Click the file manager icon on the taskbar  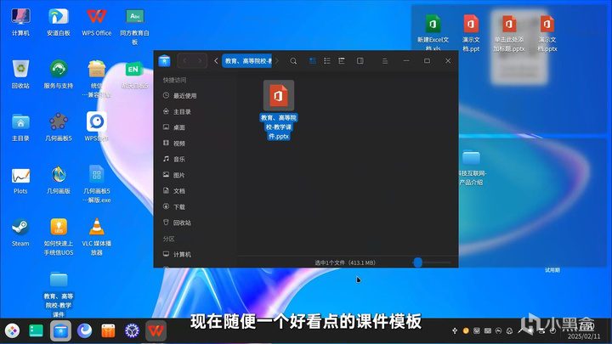point(60,331)
